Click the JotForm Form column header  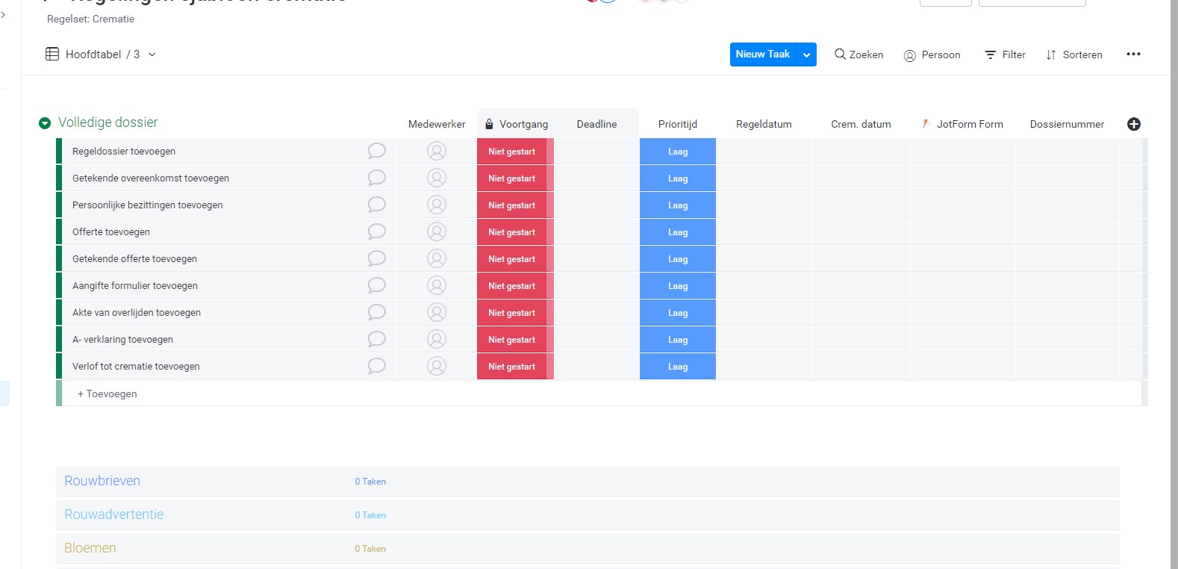pos(970,124)
